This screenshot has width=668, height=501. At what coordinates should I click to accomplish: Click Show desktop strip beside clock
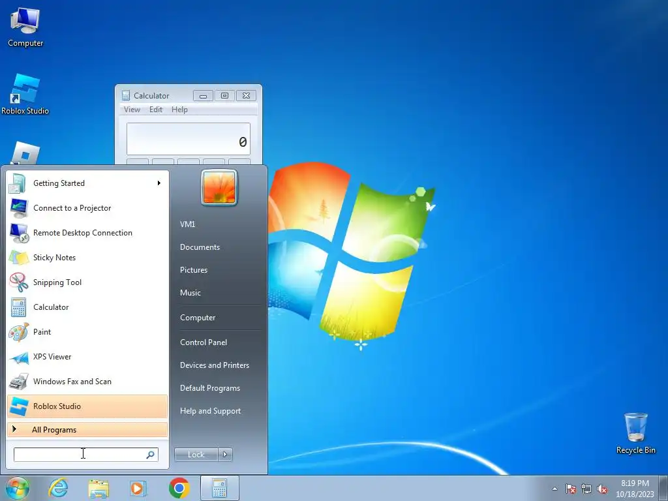coord(663,488)
